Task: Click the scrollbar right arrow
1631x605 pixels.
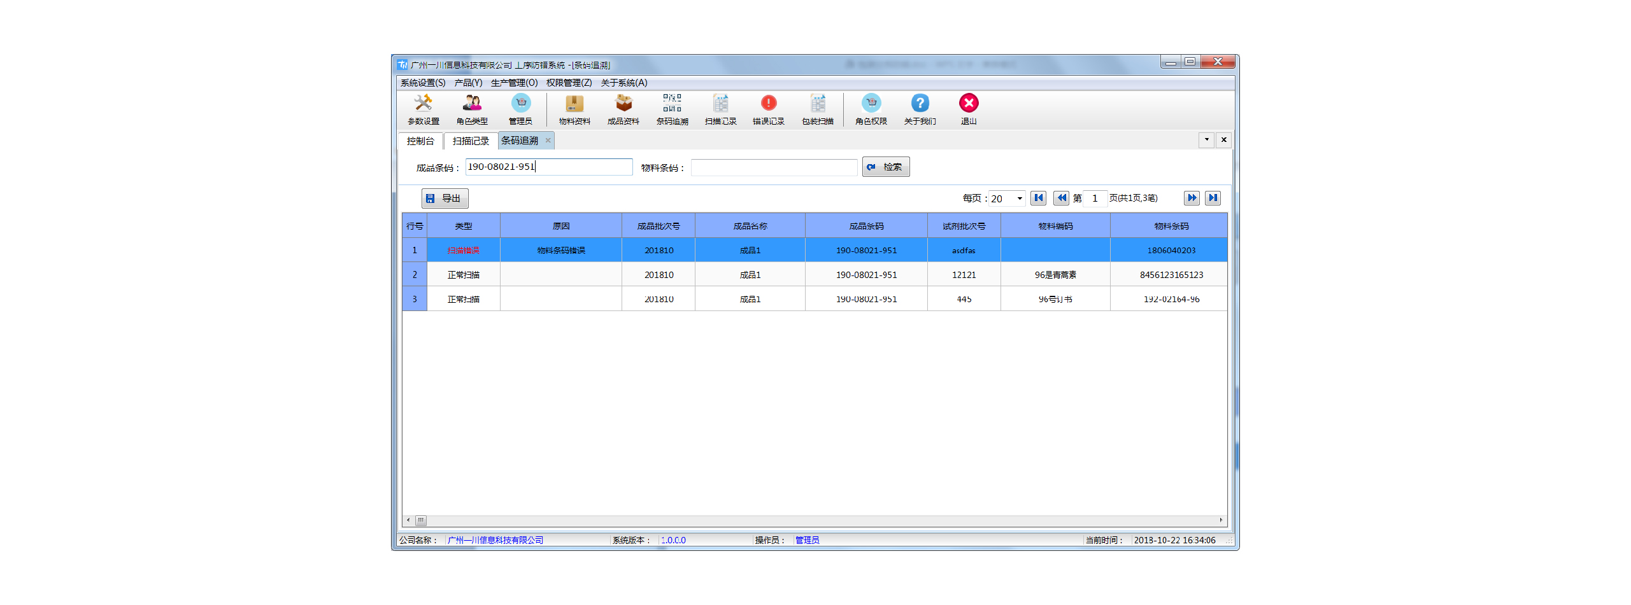Action: (x=1221, y=520)
